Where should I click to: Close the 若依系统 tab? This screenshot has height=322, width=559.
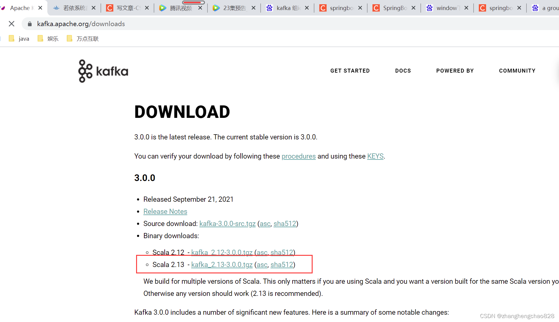[94, 8]
